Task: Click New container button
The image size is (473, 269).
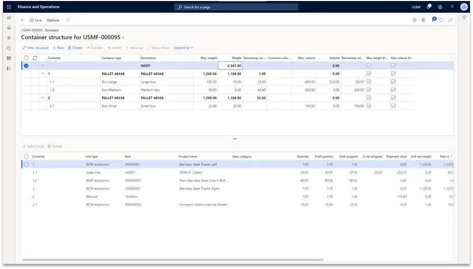Action: point(58,48)
